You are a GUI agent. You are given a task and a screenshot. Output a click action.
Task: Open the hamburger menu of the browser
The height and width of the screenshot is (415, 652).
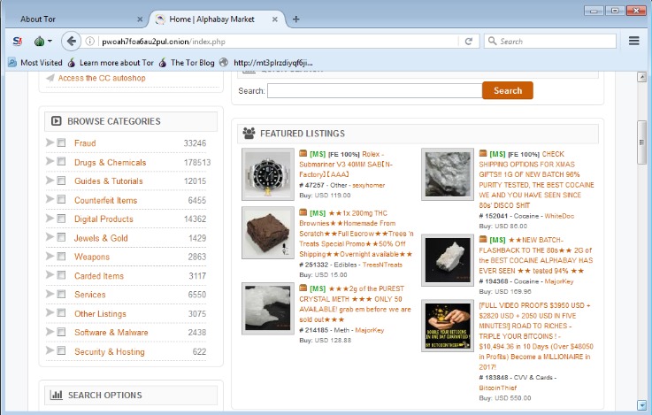tap(633, 41)
